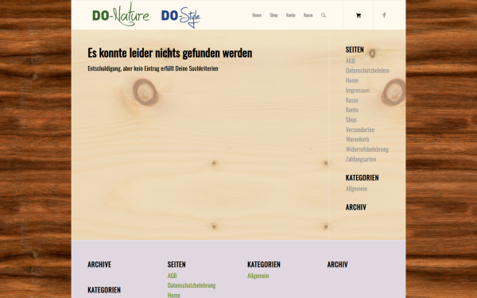477x298 pixels.
Task: Open Home link in sidebar Seiten
Action: (x=352, y=80)
